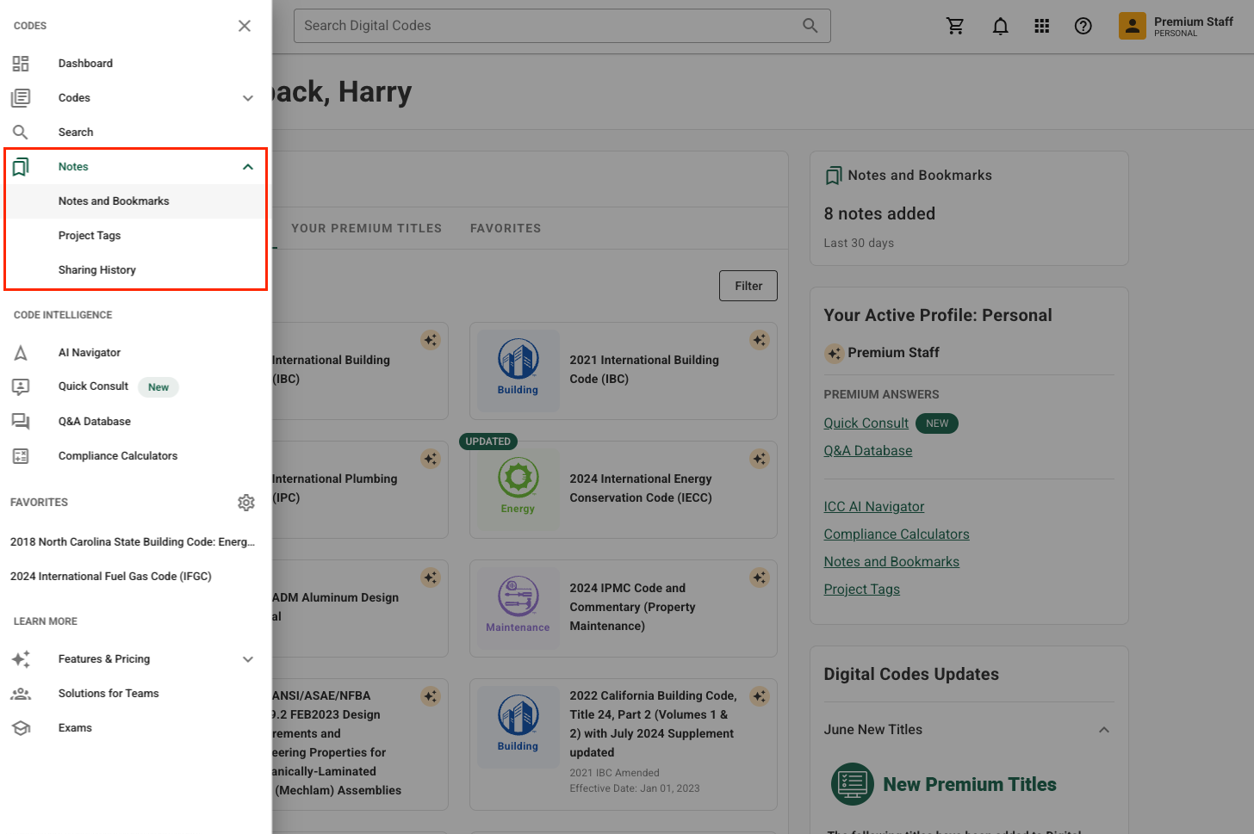Open the apps grid menu

point(1042,26)
